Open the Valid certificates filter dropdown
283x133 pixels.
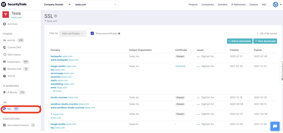click(73, 33)
